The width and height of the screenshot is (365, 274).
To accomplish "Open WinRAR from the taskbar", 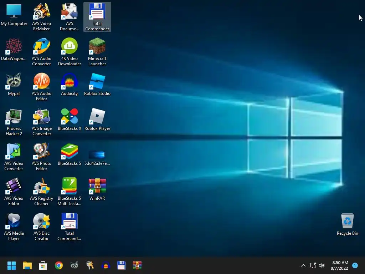I will click(137, 265).
